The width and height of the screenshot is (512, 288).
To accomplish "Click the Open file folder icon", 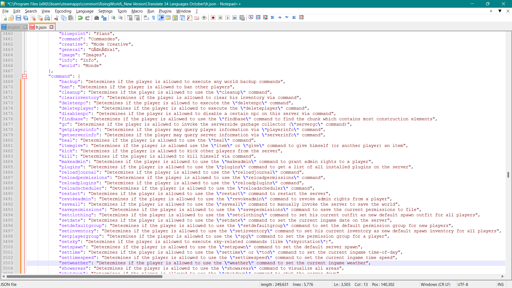I will coord(11,18).
